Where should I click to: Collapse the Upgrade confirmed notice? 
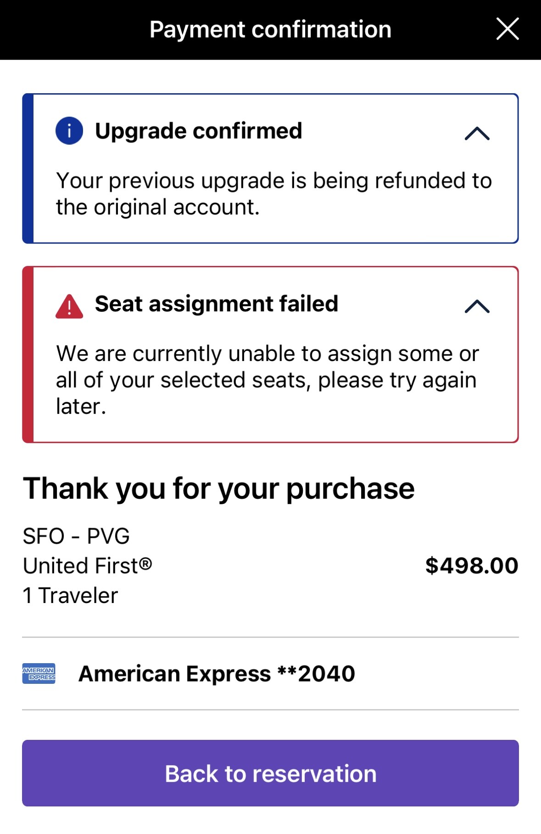coord(477,133)
